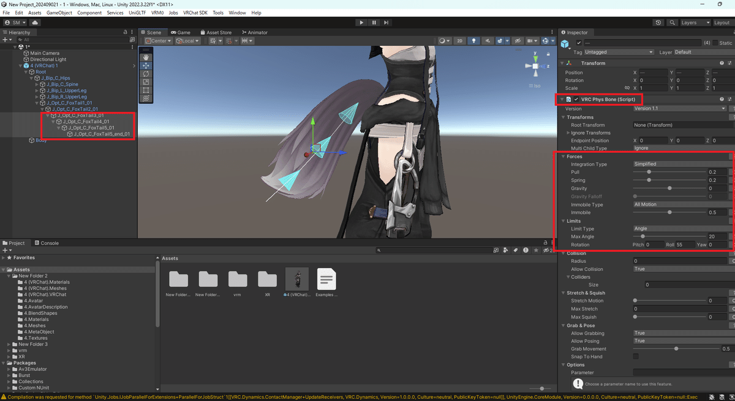Open the Layers dropdown
The height and width of the screenshot is (401, 735).
click(695, 23)
